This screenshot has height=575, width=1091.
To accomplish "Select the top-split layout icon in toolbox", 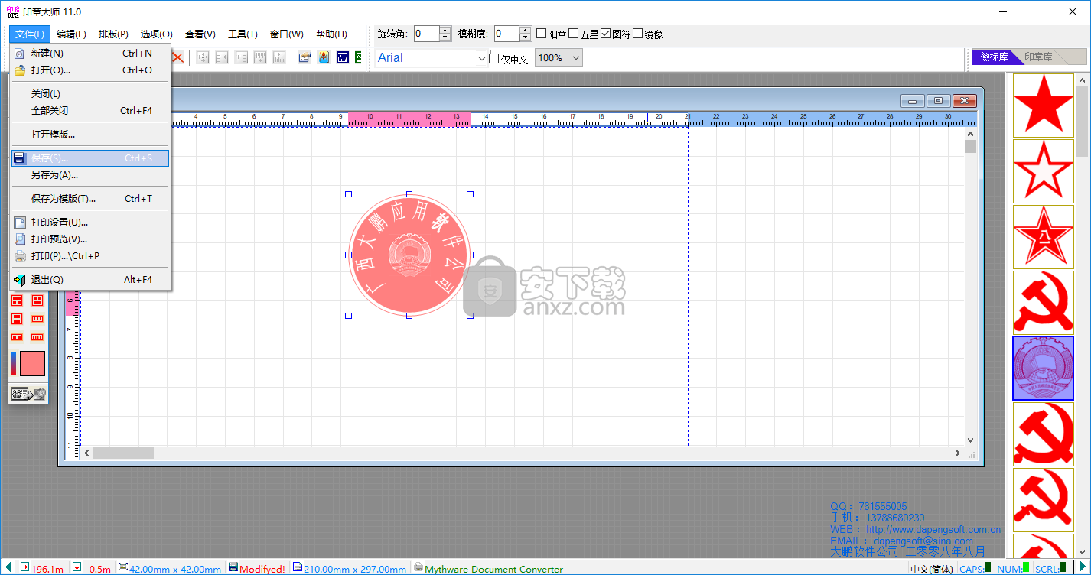I will click(x=37, y=300).
